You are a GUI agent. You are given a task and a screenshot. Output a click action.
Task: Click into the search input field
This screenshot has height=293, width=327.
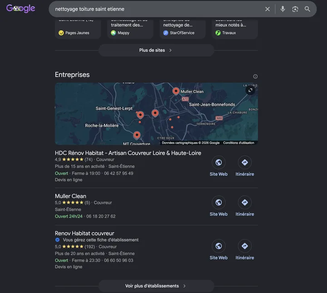[156, 9]
